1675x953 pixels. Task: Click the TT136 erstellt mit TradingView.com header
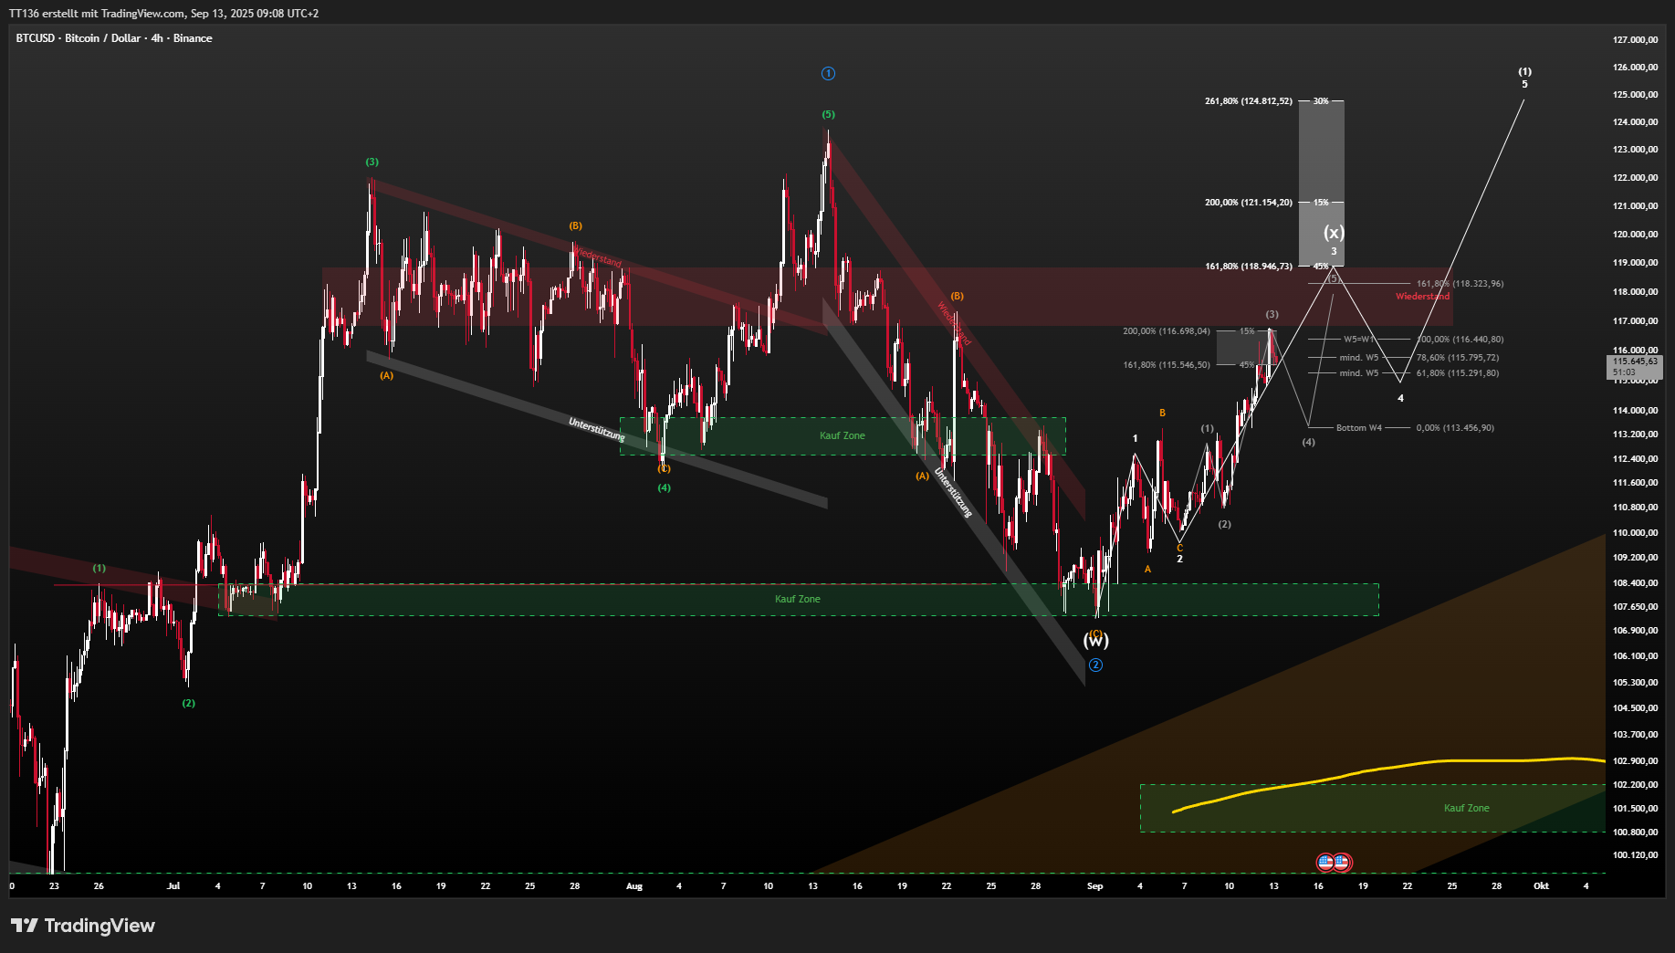tap(164, 14)
